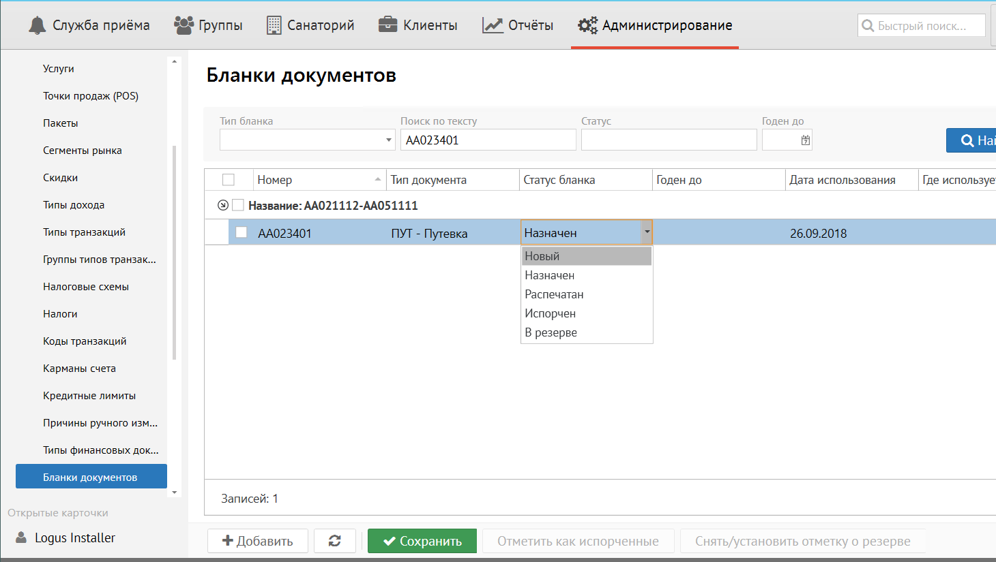Screen dimensions: 996x562
Task: Open Налоговые схемы in the sidebar
Action: tap(86, 287)
